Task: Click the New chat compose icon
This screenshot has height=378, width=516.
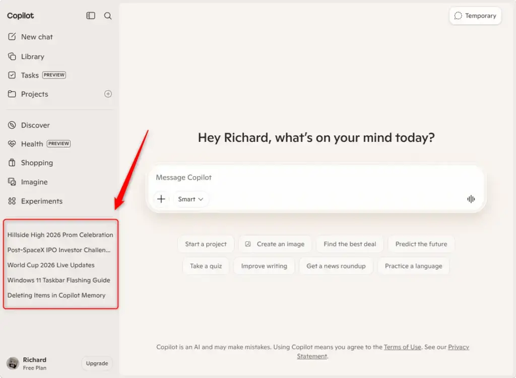Action: click(12, 37)
